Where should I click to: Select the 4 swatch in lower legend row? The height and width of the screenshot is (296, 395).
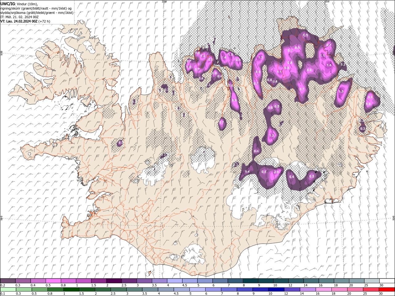point(166,289)
